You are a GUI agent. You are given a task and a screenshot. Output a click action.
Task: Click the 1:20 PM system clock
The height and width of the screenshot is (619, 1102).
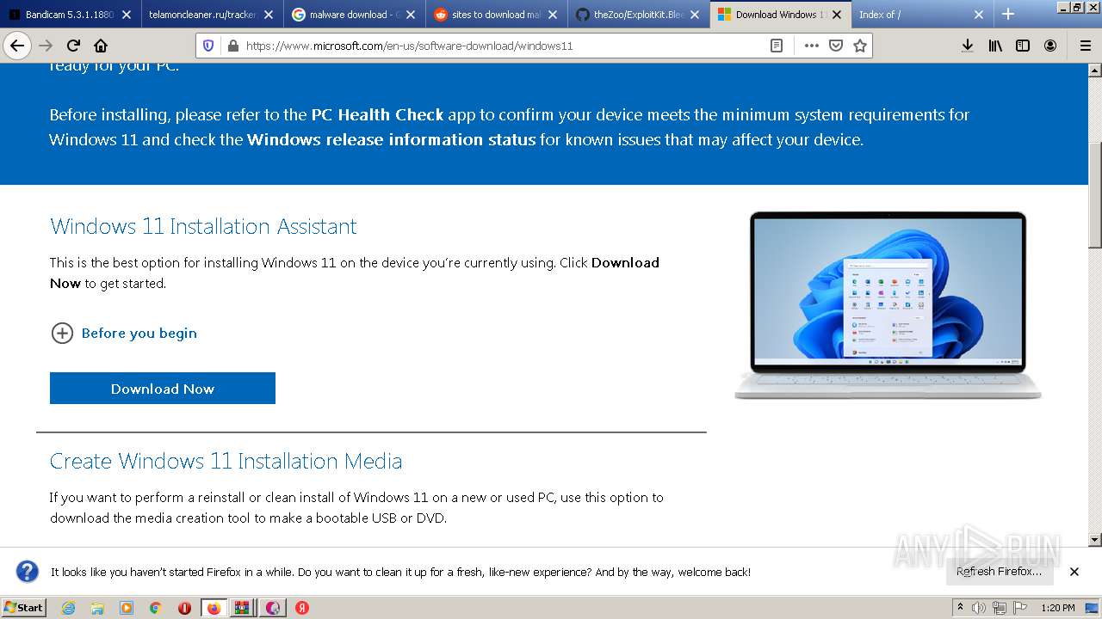pos(1058,608)
